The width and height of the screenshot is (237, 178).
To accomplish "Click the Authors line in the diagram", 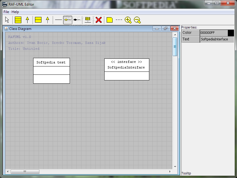I will (57, 43).
